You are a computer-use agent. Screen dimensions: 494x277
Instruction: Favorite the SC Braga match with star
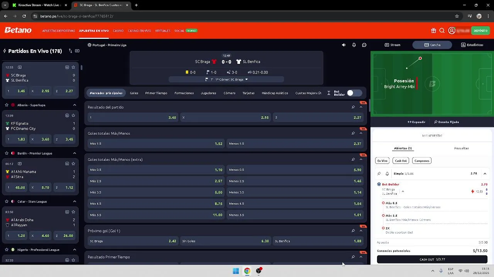coord(73,67)
